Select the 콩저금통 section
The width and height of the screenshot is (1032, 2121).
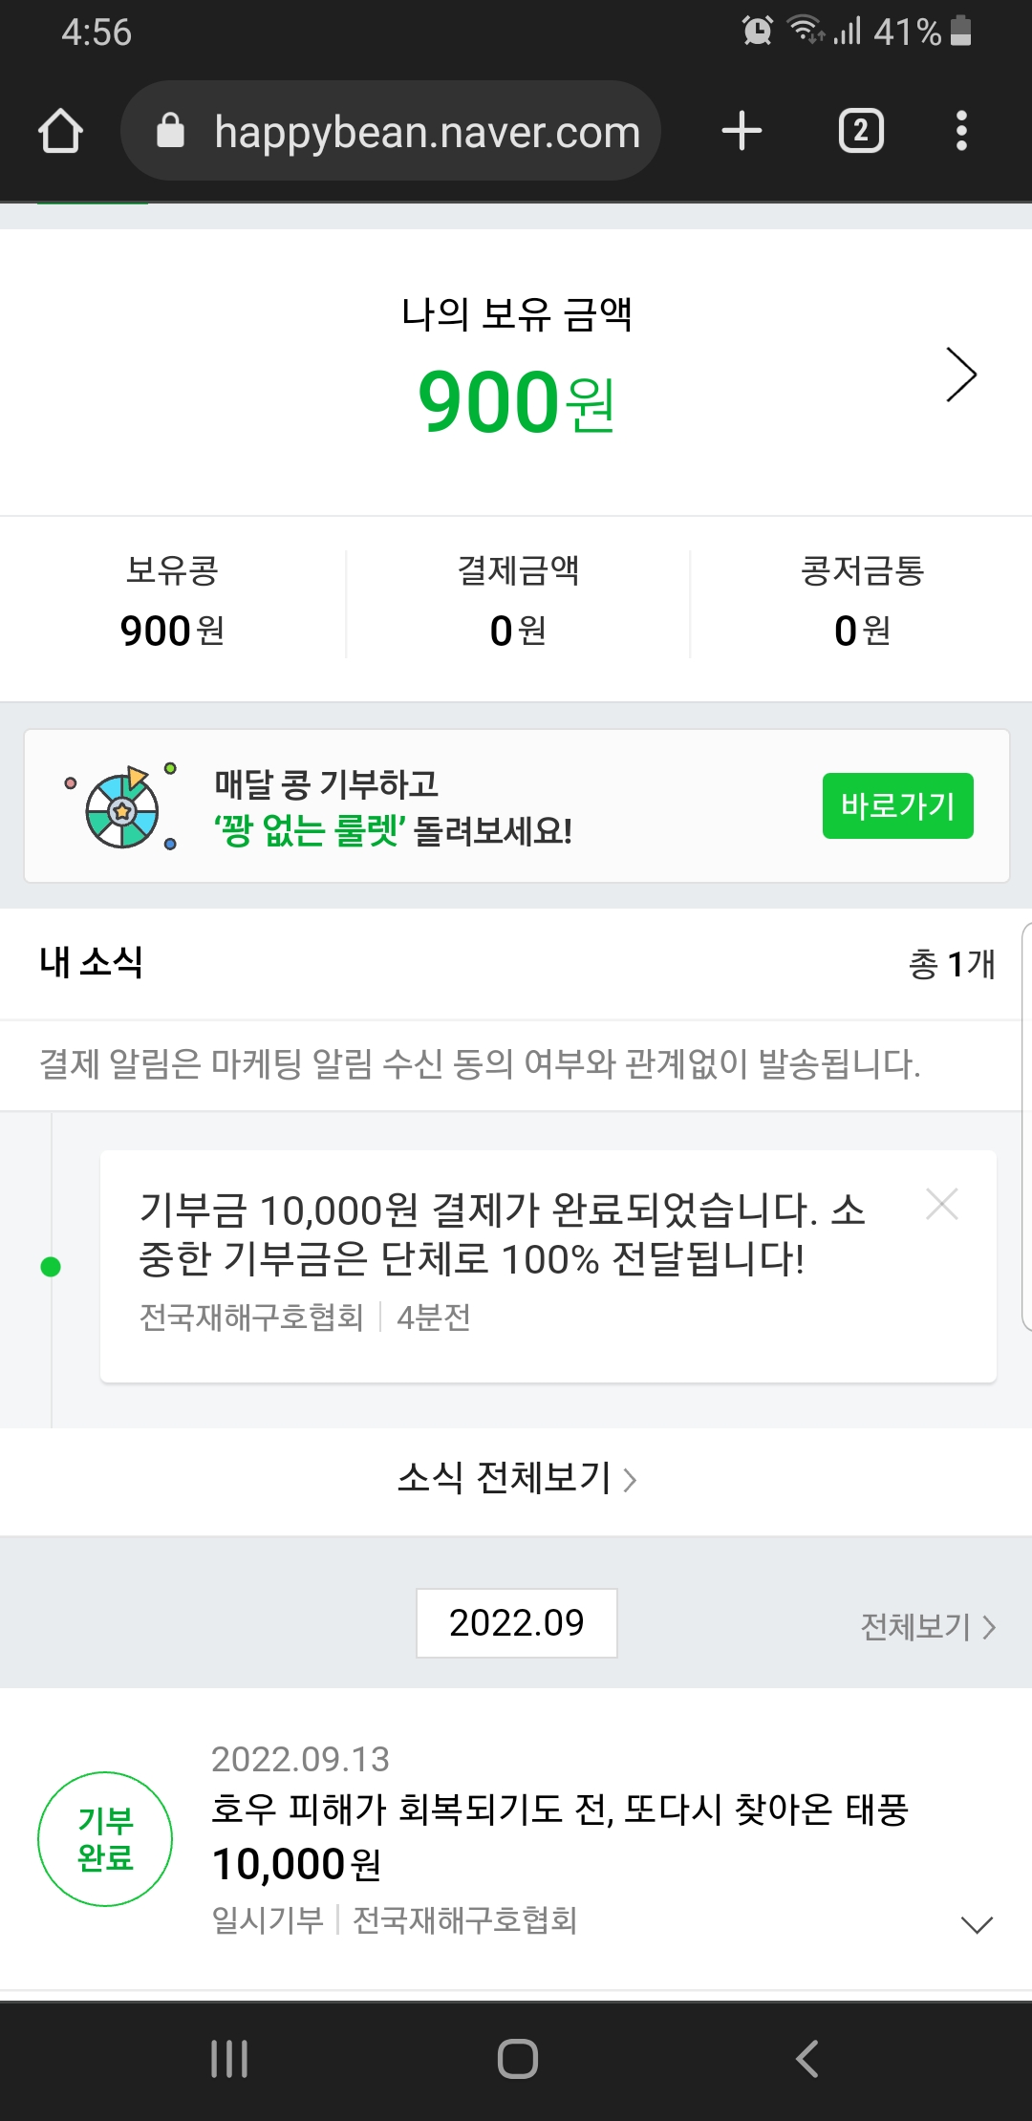click(x=862, y=604)
